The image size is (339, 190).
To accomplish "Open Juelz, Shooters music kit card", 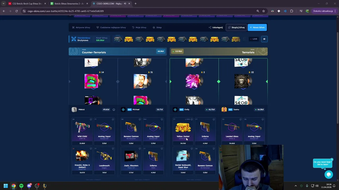I will point(131,161).
